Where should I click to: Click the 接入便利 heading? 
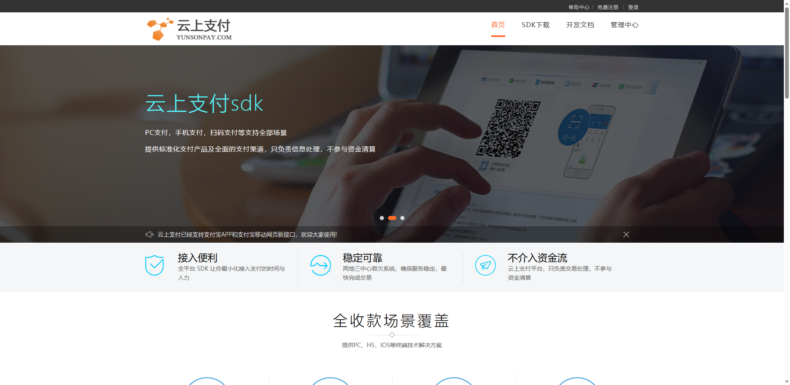coord(197,258)
